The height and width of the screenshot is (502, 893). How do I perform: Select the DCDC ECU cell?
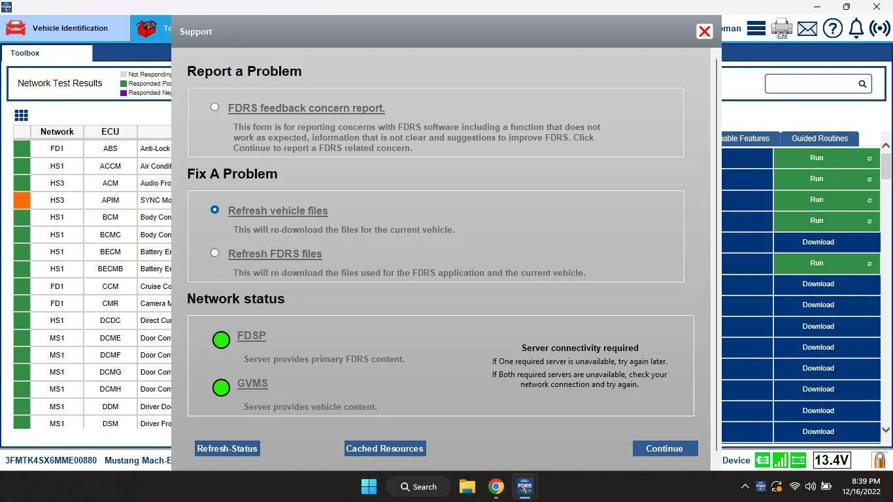pyautogui.click(x=110, y=320)
